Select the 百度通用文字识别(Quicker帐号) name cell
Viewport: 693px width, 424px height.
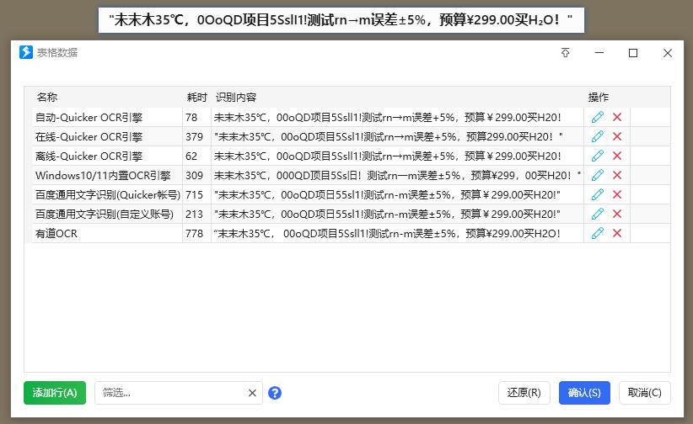coord(108,194)
